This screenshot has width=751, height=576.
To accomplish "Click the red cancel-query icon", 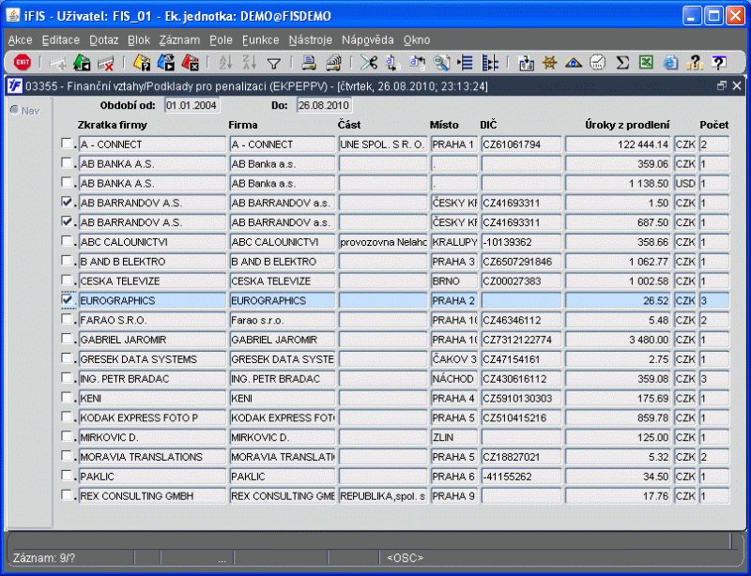I will pyautogui.click(x=191, y=62).
